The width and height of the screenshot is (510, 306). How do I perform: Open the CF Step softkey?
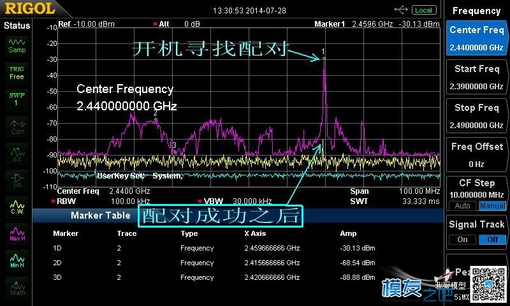(476, 189)
